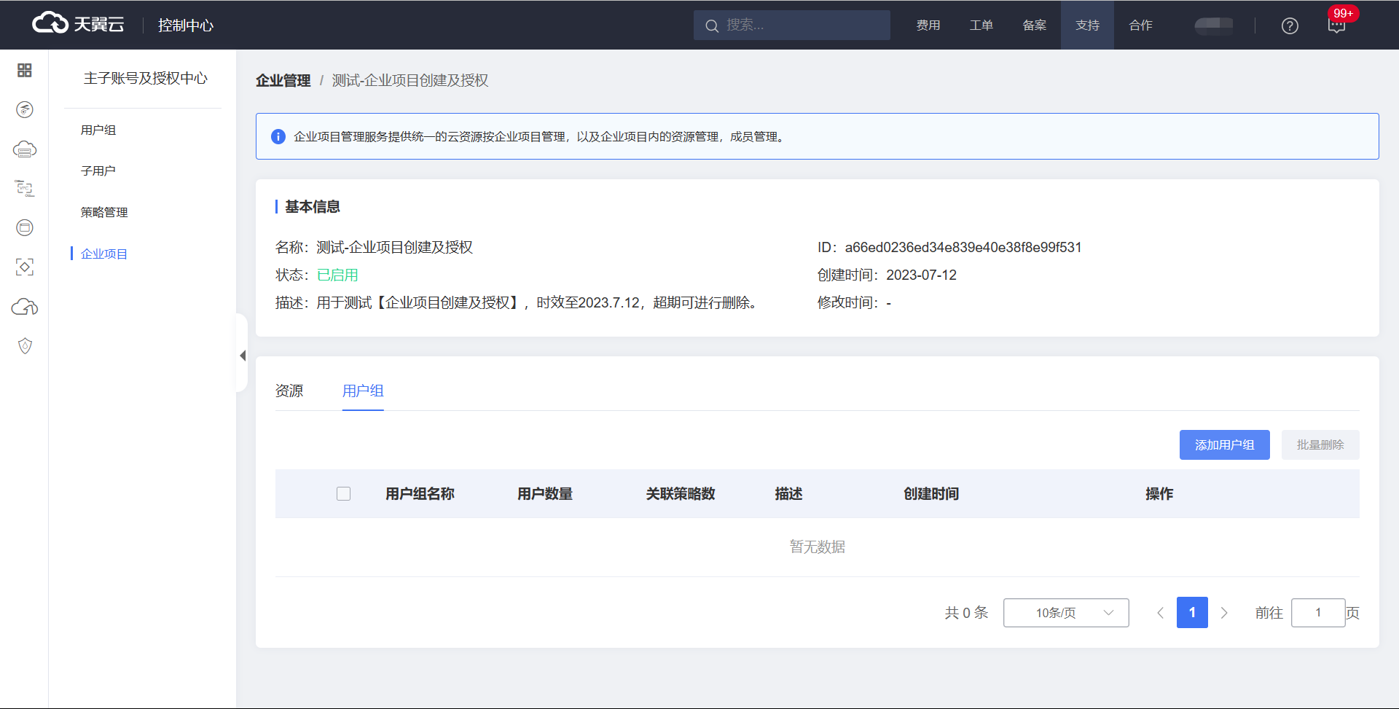Click the 添加用户组 button
Image resolution: width=1399 pixels, height=709 pixels.
(x=1224, y=445)
